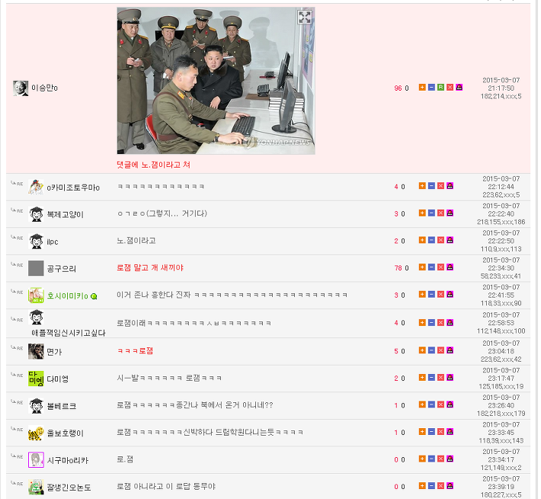Click timestamp 23:39:19 in last row

(501, 487)
